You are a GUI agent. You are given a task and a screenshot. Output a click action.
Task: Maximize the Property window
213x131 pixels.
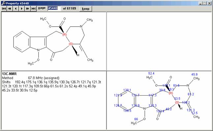[205, 3]
